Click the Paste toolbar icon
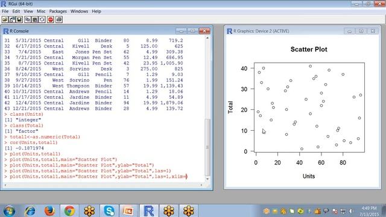386x217 pixels. click(35, 19)
